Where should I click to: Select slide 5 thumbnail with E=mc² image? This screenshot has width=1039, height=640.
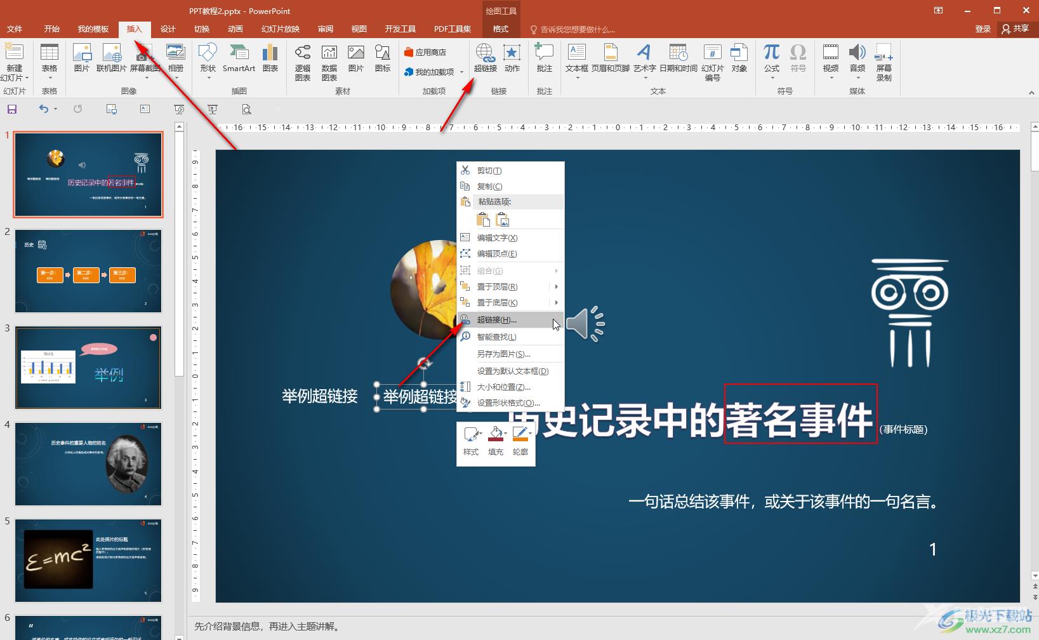point(88,561)
